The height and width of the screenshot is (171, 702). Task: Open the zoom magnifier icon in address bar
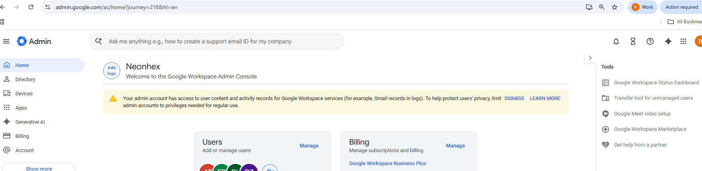(602, 7)
